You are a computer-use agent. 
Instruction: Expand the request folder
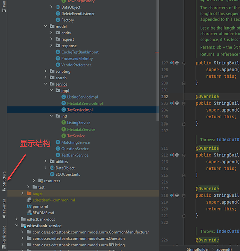coord(51,39)
